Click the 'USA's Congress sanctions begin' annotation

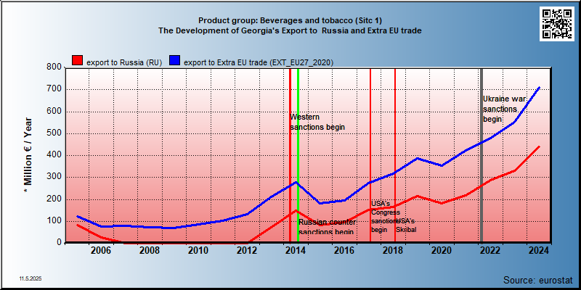tap(386, 217)
